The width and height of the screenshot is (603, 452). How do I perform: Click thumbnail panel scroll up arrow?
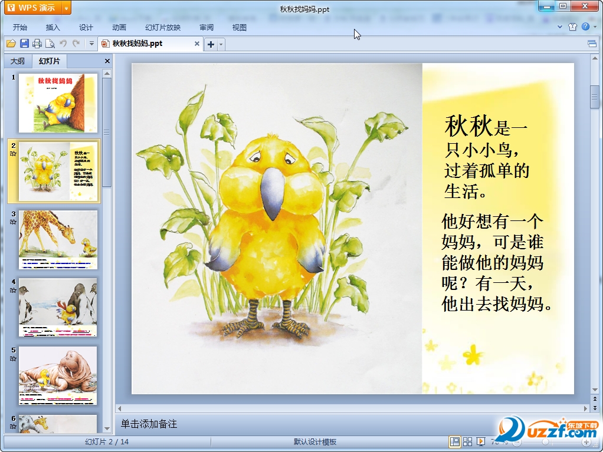coord(107,73)
